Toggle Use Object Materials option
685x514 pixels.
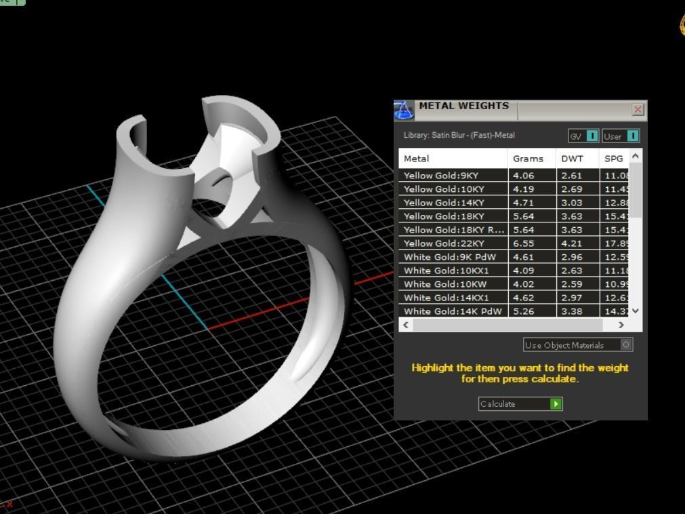point(578,345)
